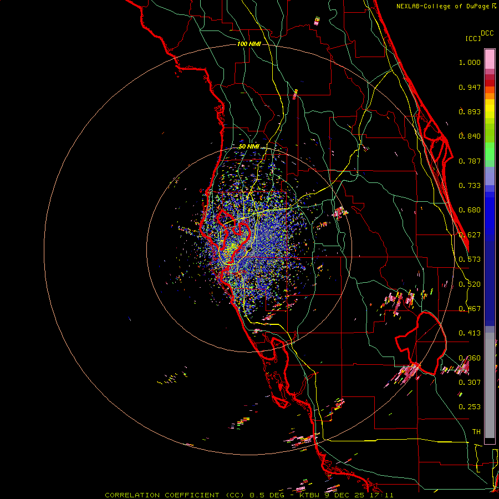Select the 0.360 scale value
Screen dimensions: 499x499
(x=470, y=358)
